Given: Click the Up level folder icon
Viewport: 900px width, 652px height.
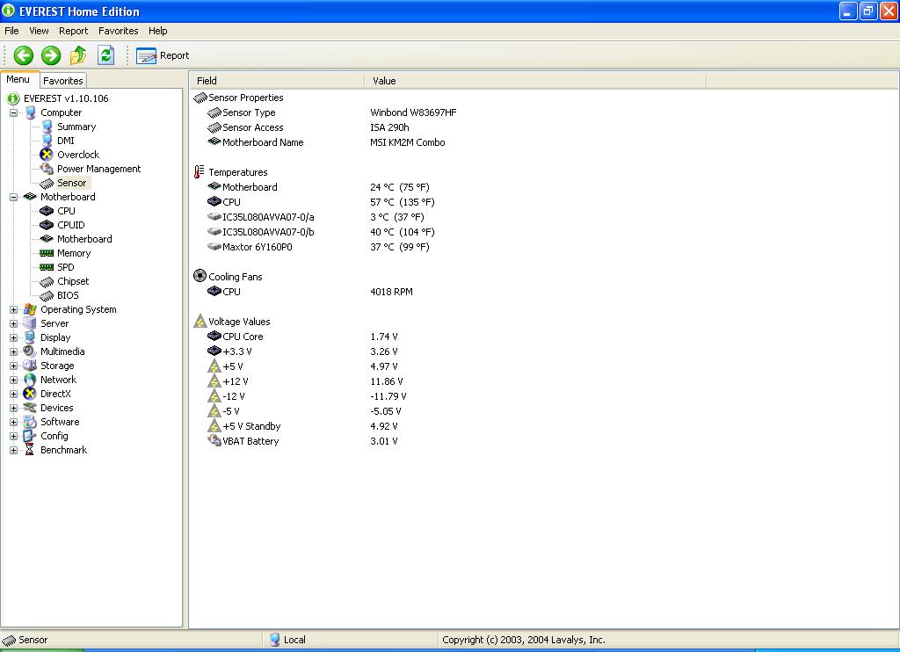Looking at the screenshot, I should (78, 55).
